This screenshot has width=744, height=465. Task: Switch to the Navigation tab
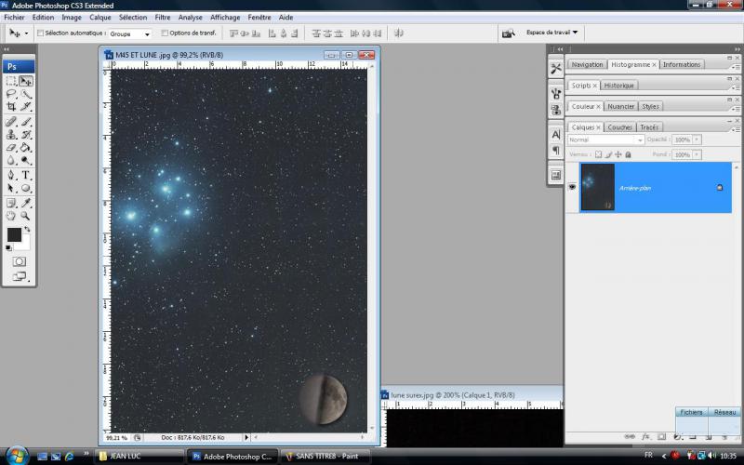[587, 64]
